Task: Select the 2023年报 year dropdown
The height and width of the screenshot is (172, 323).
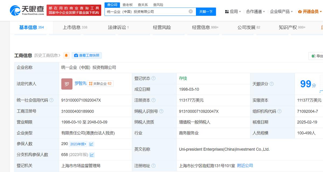Action: 78,144
